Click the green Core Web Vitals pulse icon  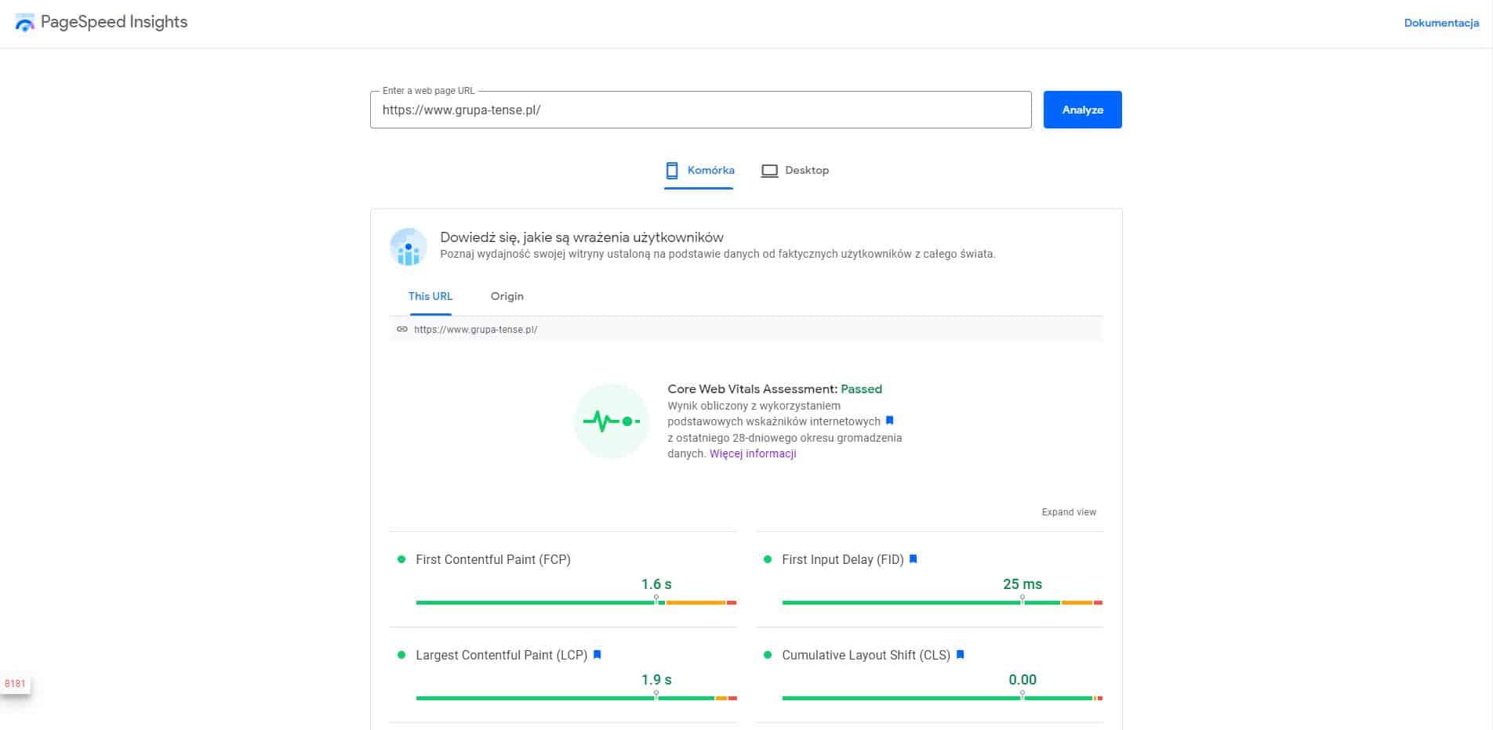(x=612, y=421)
